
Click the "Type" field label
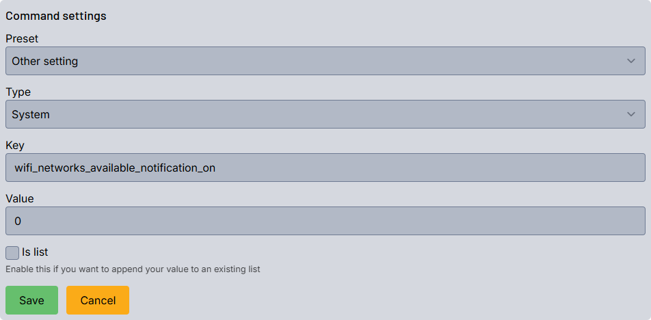(18, 92)
